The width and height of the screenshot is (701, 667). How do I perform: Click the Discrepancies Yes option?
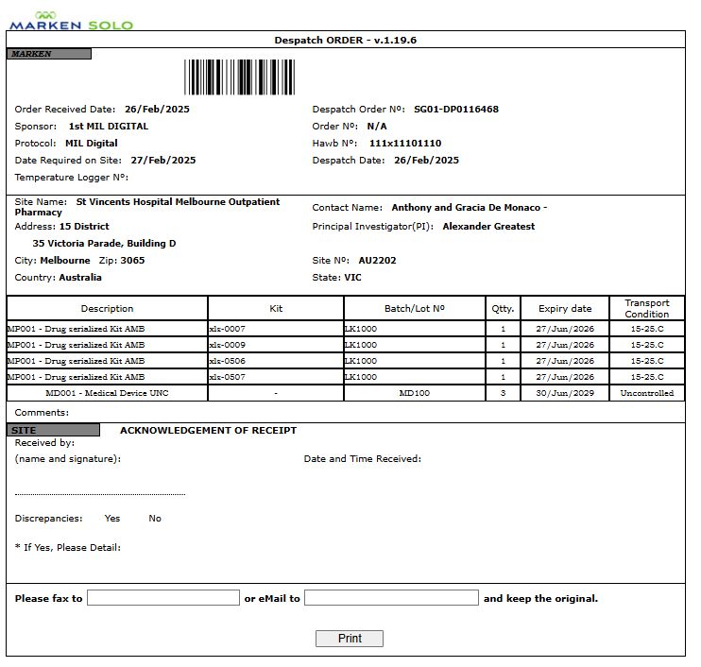[112, 518]
